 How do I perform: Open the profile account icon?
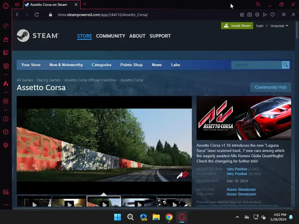(x=293, y=15)
